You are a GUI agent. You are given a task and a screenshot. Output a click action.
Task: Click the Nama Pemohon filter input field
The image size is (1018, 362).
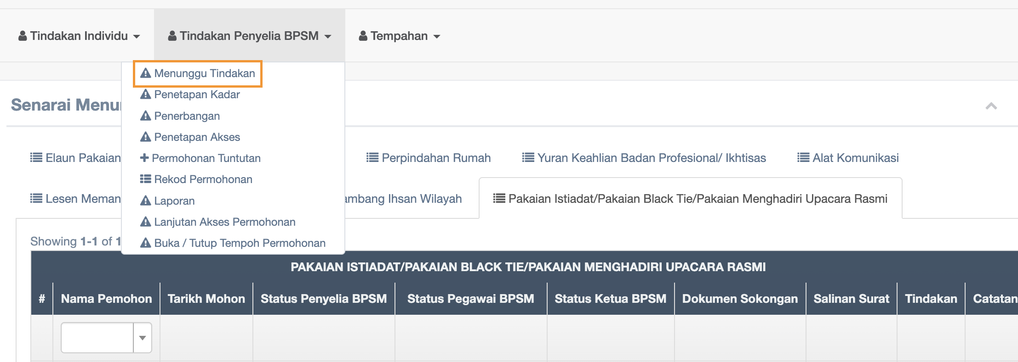(97, 338)
